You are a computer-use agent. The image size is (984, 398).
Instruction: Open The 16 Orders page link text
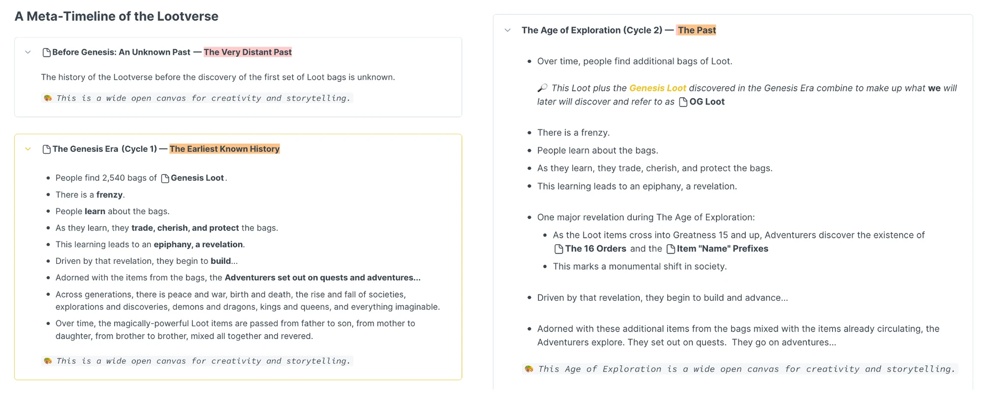595,249
